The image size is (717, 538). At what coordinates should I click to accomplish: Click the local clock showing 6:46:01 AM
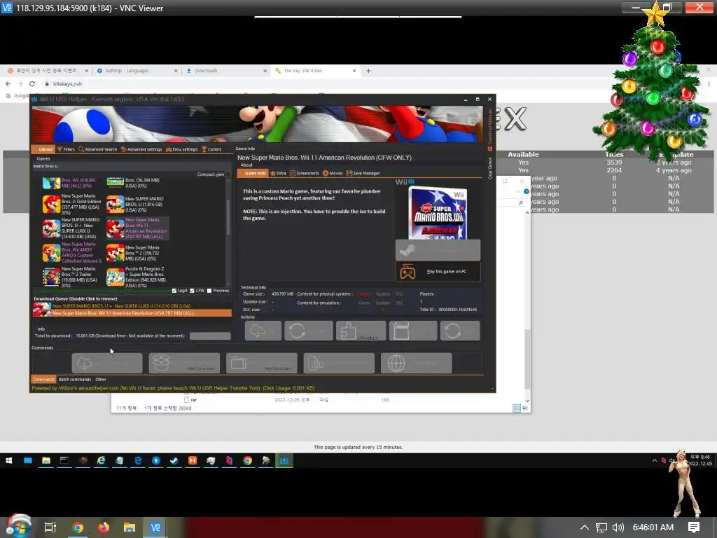click(653, 527)
